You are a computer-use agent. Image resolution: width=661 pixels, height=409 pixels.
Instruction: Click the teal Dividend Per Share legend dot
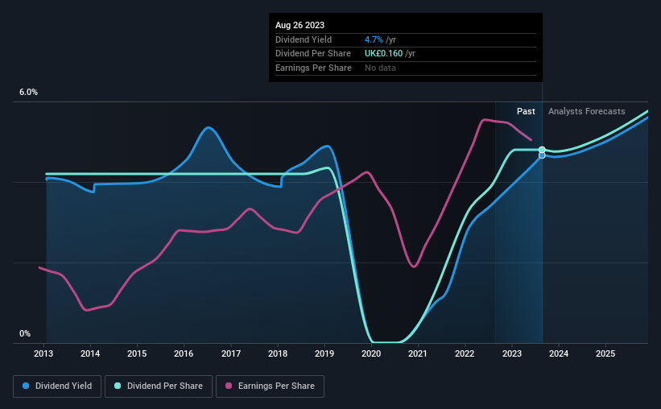coord(118,386)
